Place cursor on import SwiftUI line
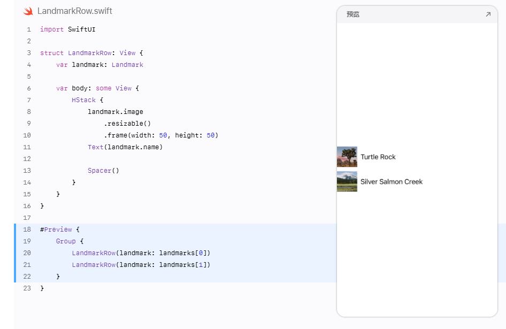This screenshot has width=506, height=329. [x=68, y=29]
